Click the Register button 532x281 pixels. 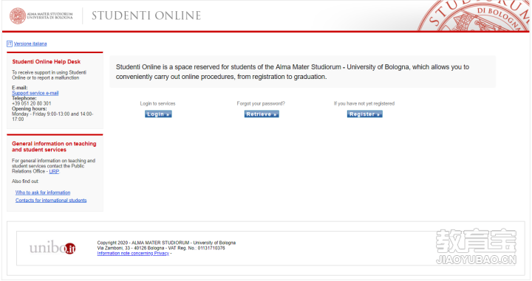(x=365, y=114)
